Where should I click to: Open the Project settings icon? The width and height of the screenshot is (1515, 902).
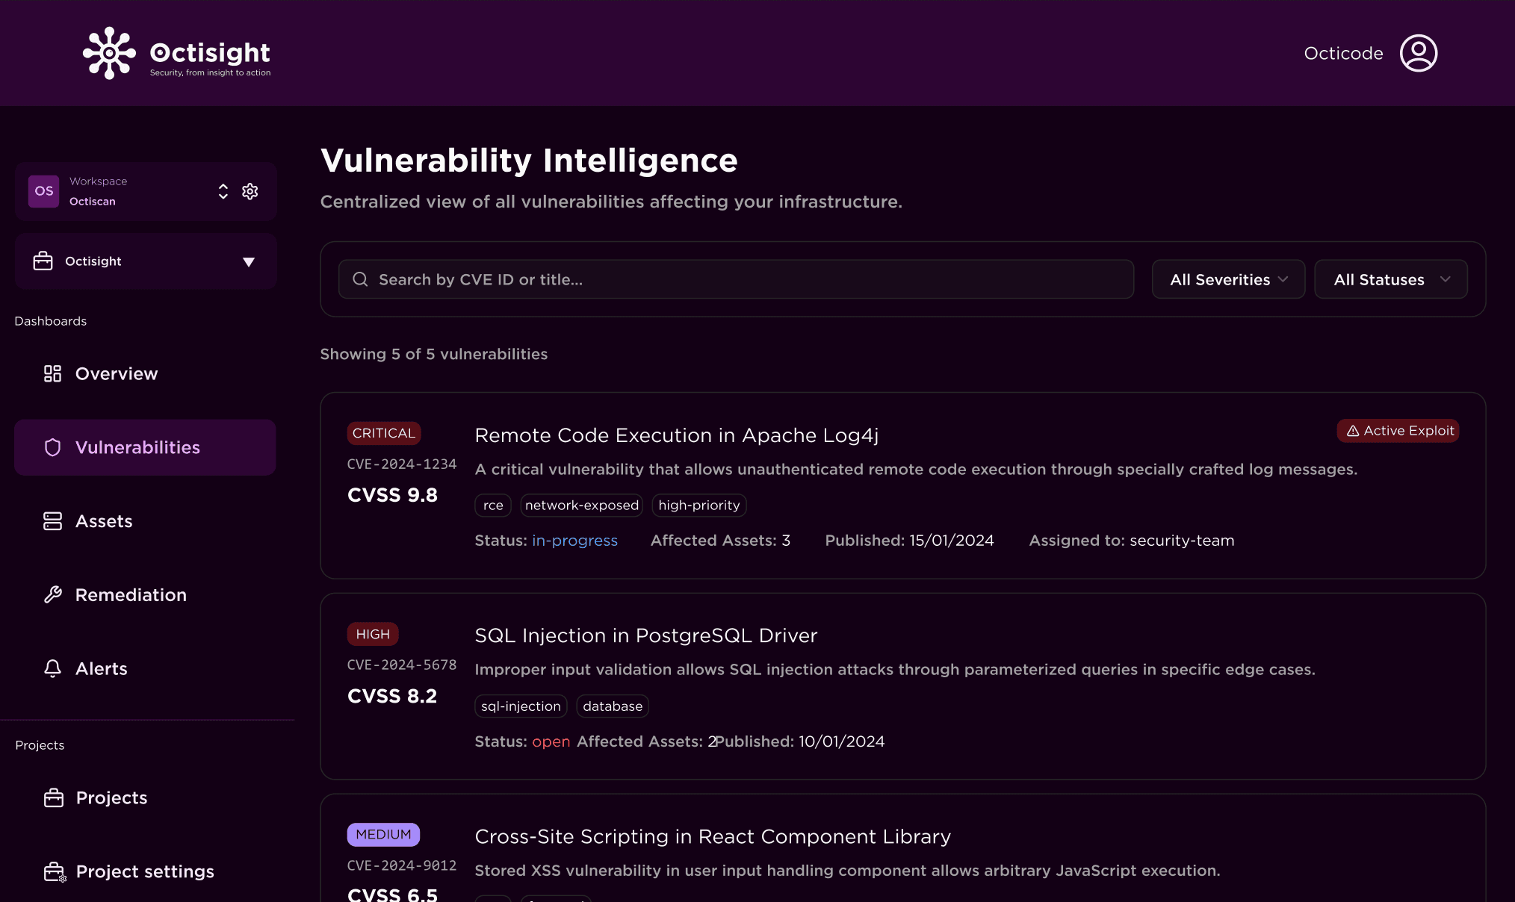click(x=54, y=871)
